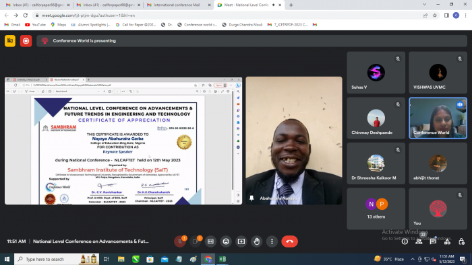Unmute the microphone in the call bar
472x265 pixels.
(180, 241)
